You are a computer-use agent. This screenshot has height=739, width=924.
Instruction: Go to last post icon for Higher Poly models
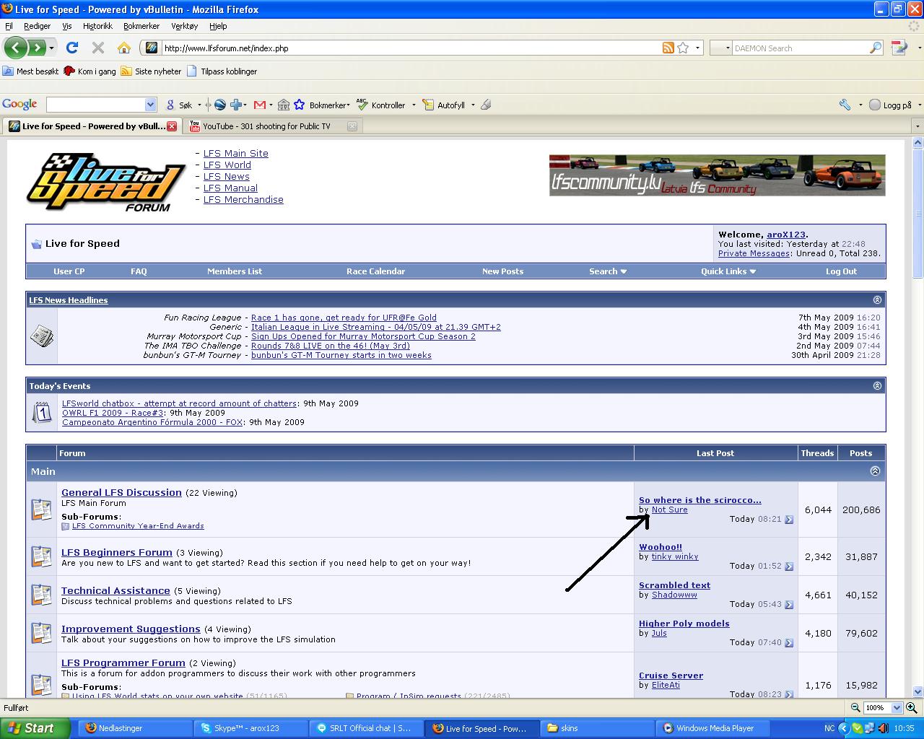[x=789, y=643]
